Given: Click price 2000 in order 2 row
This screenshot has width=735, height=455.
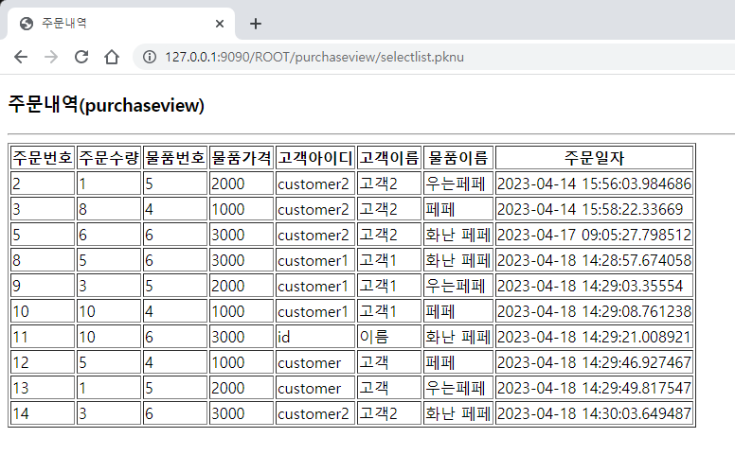Looking at the screenshot, I should (242, 184).
